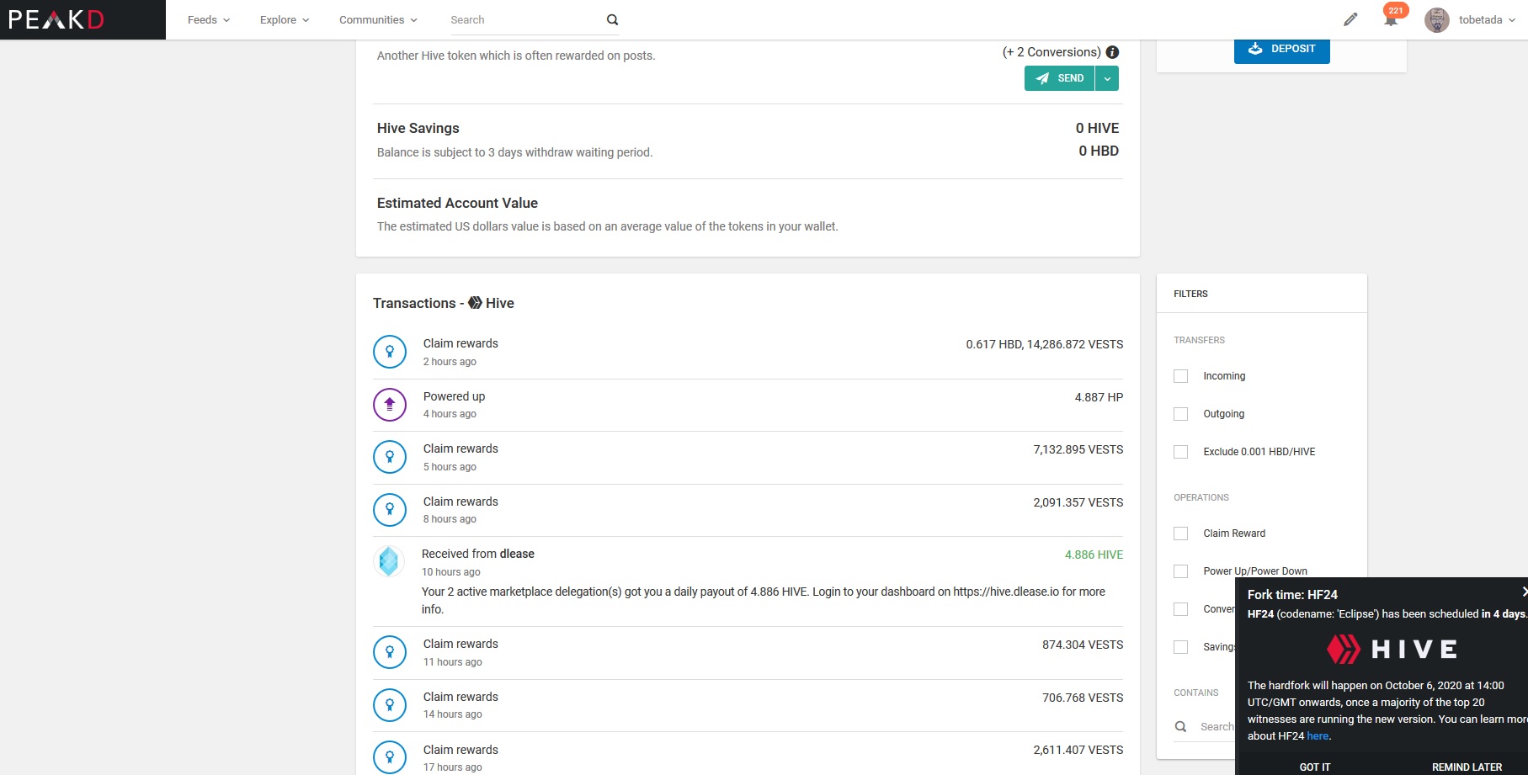Click the 4.887 HP amount
The height and width of the screenshot is (775, 1528).
pyautogui.click(x=1099, y=397)
